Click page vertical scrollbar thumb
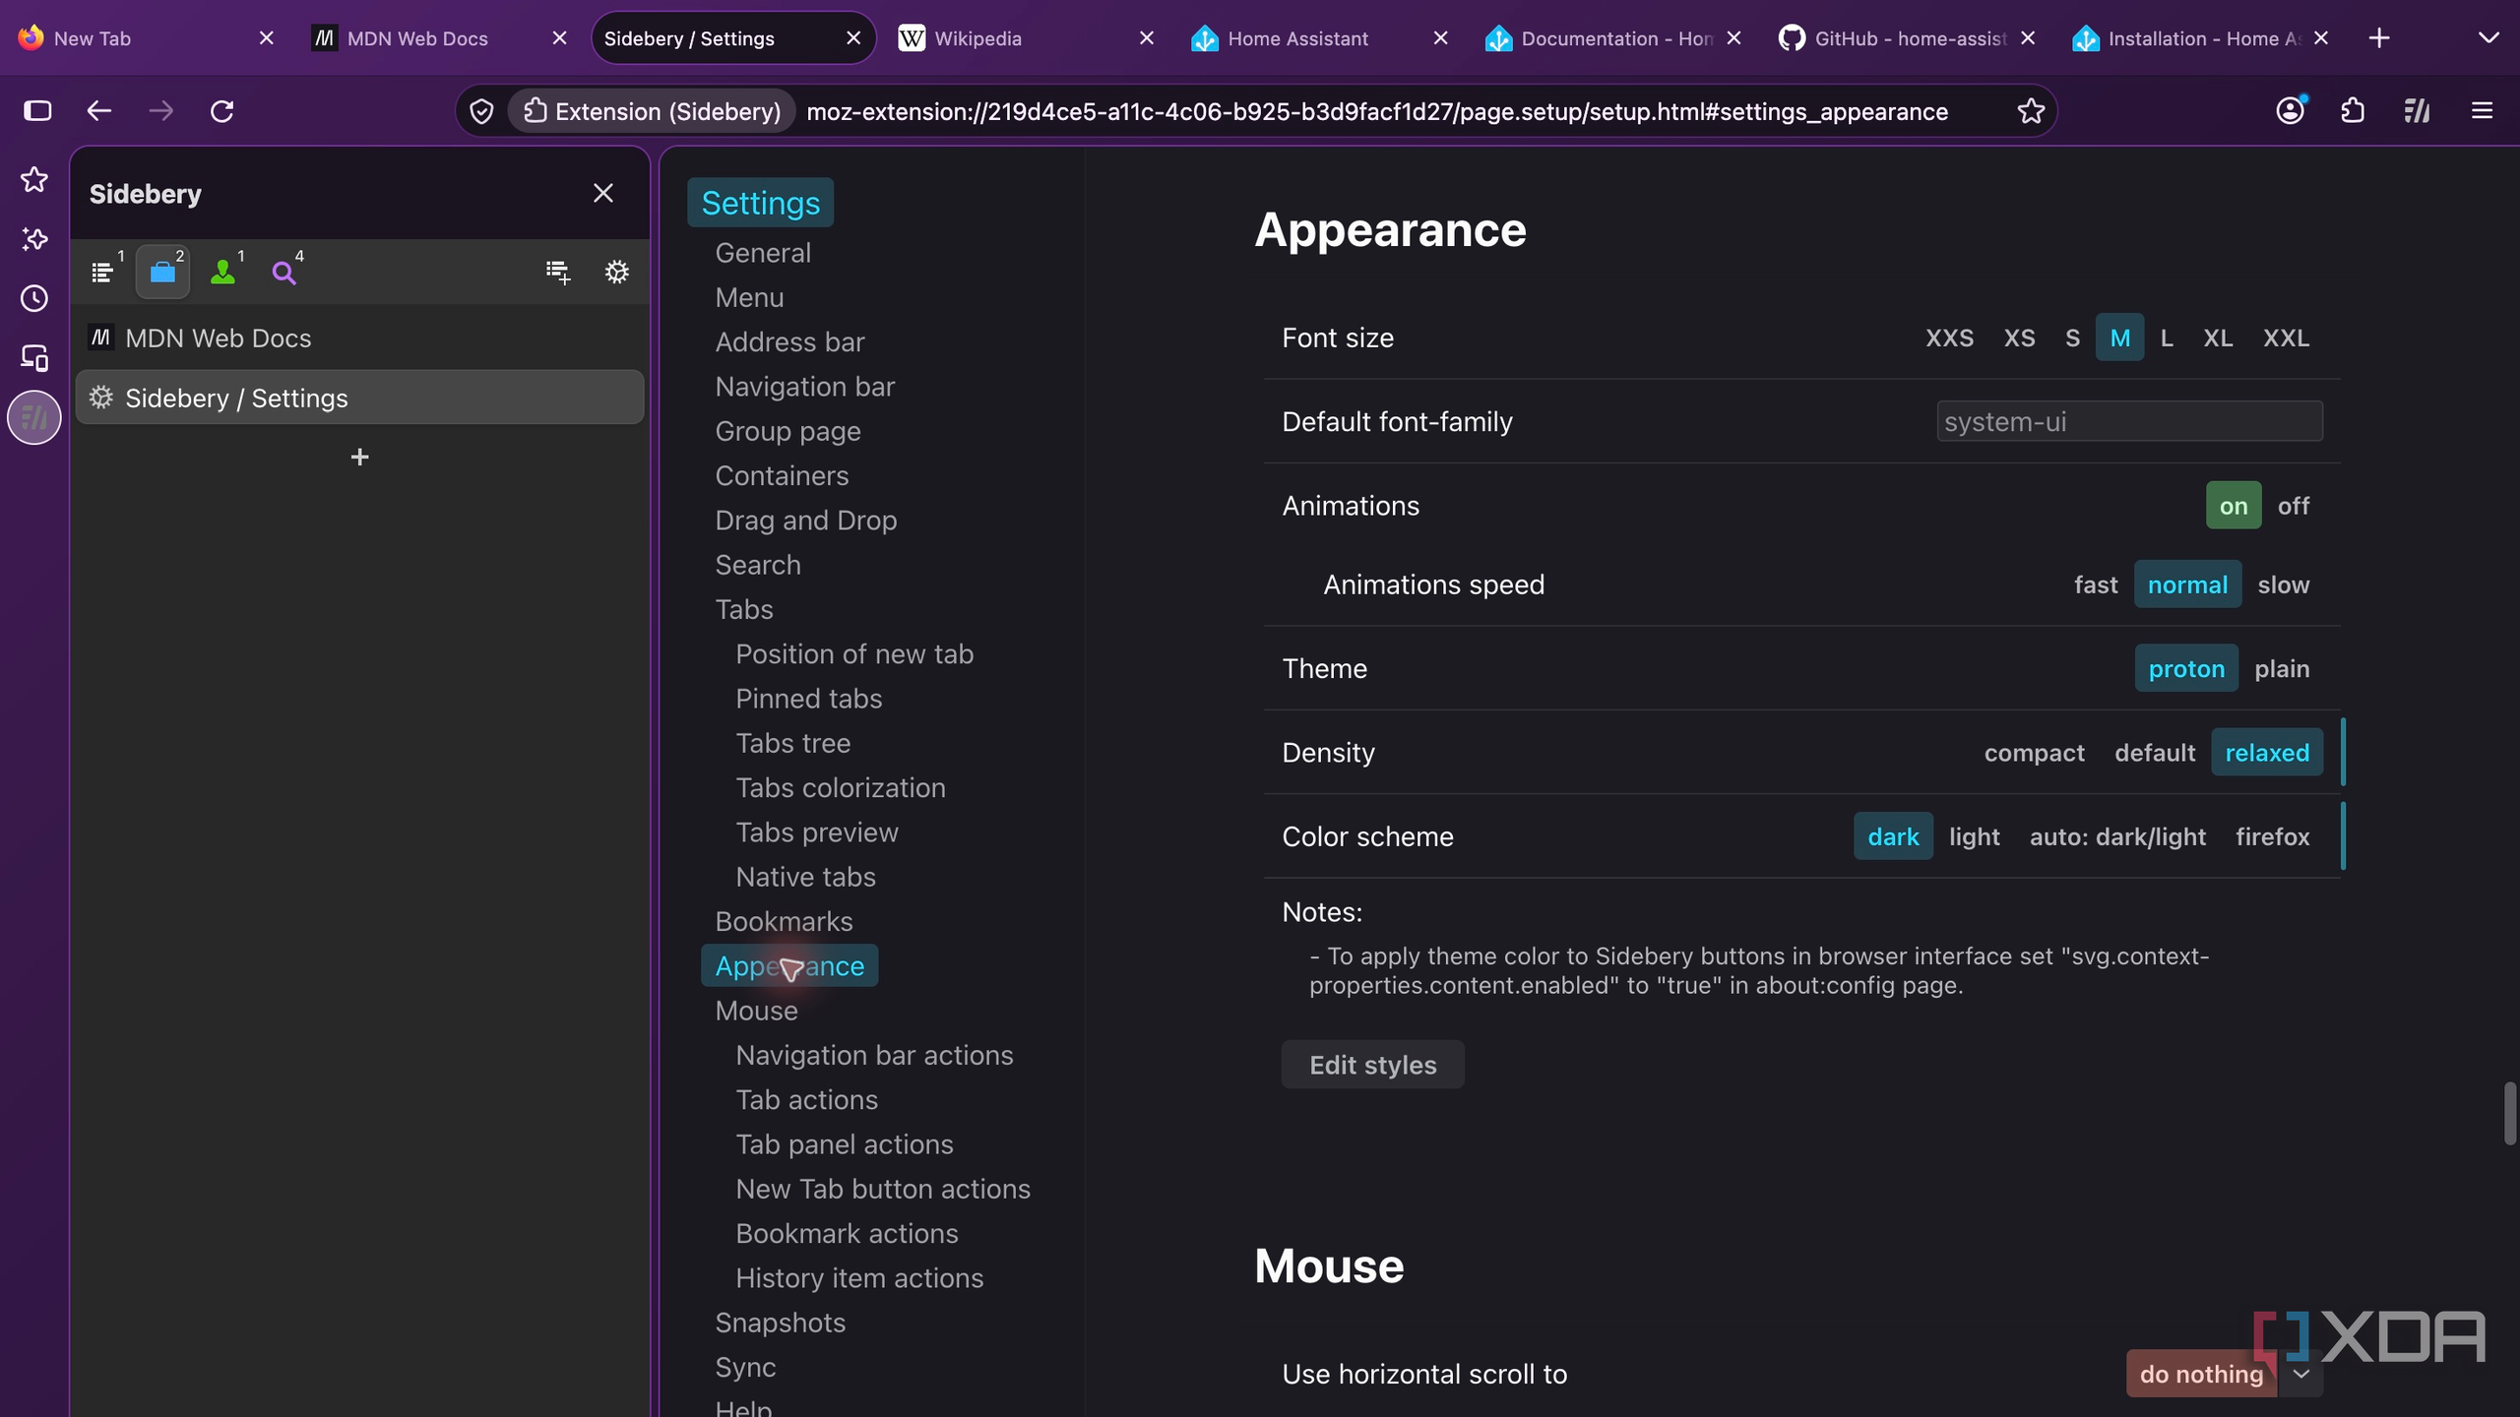 [2509, 1113]
